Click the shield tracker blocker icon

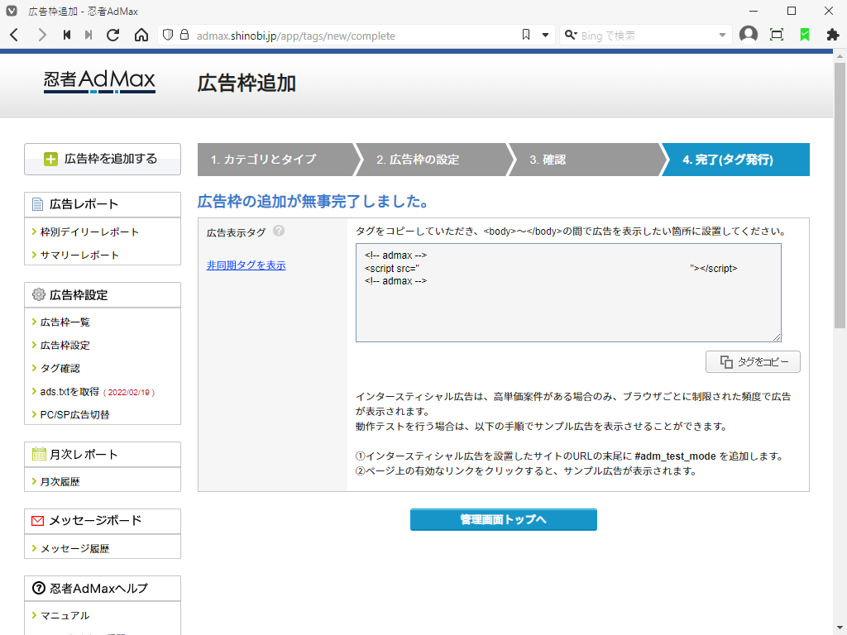(168, 35)
